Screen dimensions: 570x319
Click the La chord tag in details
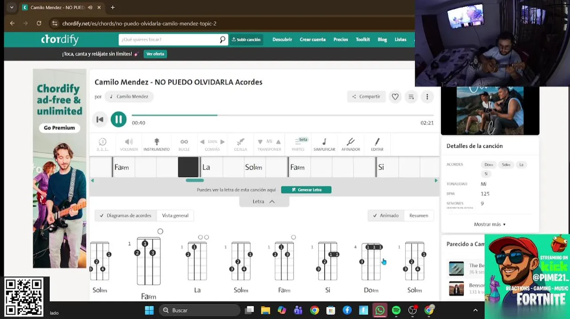pos(521,165)
